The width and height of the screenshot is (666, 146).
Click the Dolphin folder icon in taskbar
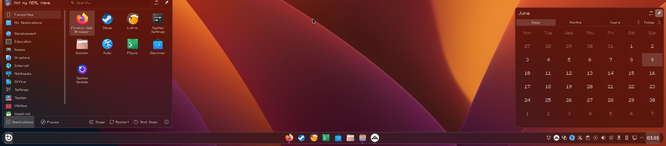[350, 138]
